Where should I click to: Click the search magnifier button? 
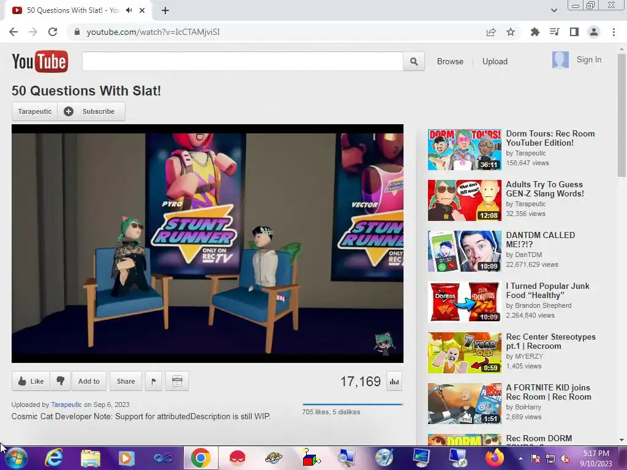point(414,62)
